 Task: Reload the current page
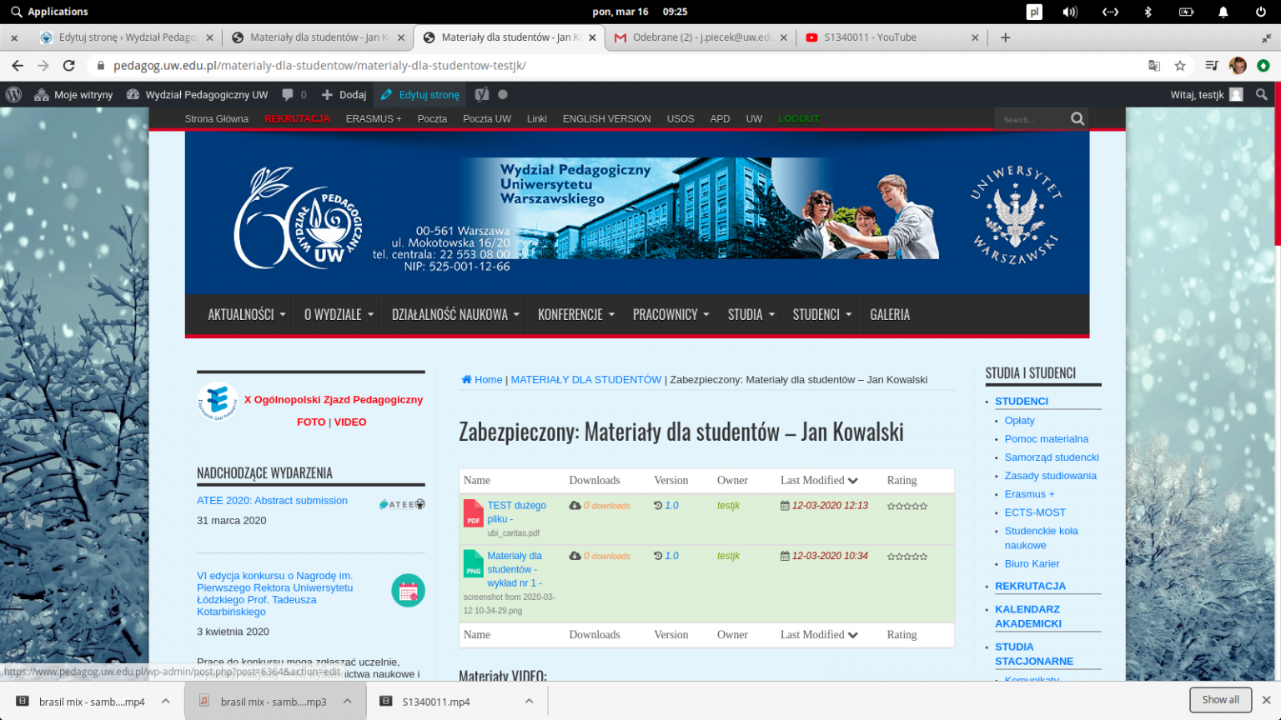69,65
